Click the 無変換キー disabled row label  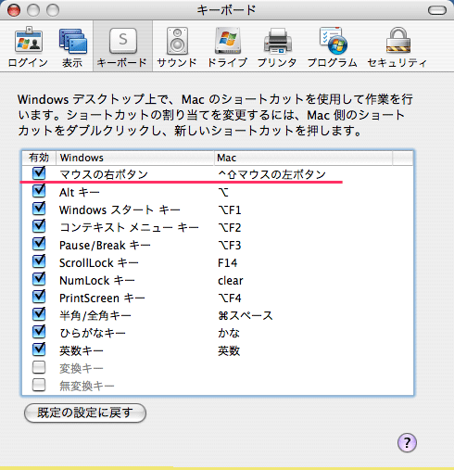87,386
